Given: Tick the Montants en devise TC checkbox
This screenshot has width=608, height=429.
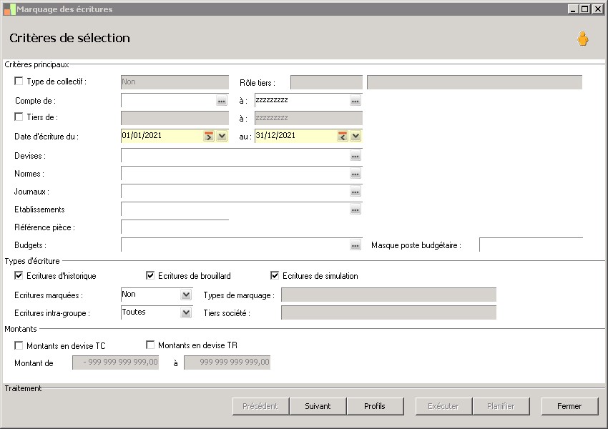Looking at the screenshot, I should click(x=19, y=345).
